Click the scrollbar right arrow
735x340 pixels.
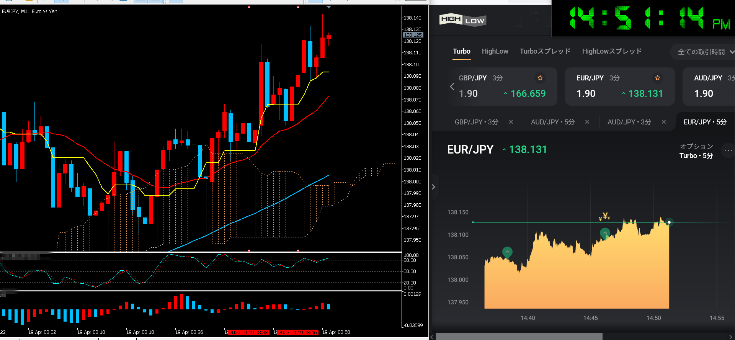click(x=731, y=337)
